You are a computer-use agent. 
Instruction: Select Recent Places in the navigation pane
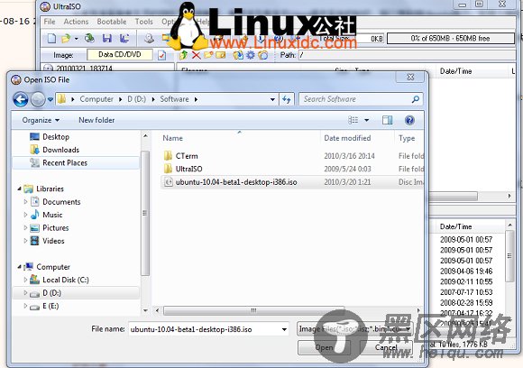pyautogui.click(x=65, y=163)
